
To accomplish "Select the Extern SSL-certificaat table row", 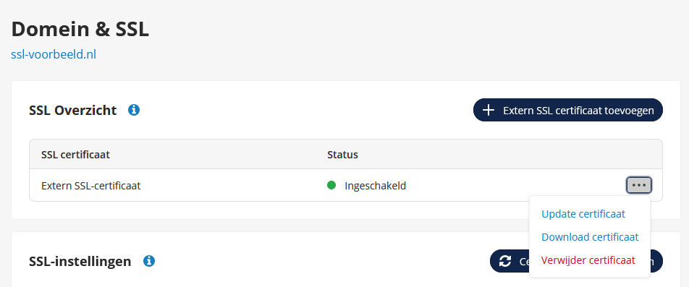I will [346, 186].
